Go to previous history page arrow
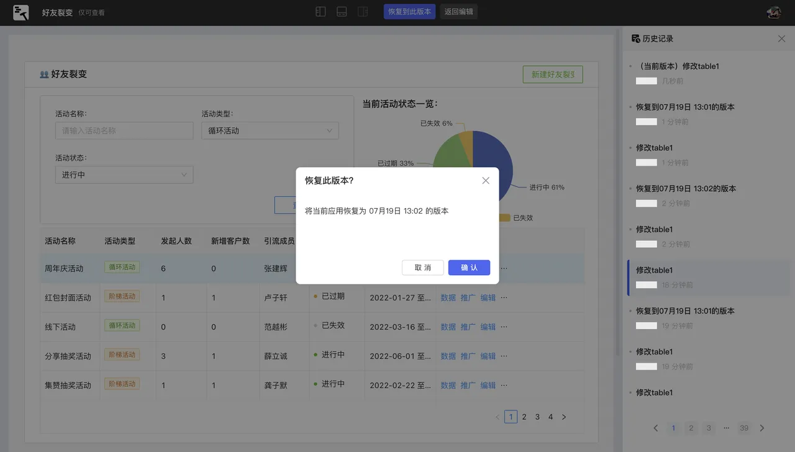 coord(656,428)
